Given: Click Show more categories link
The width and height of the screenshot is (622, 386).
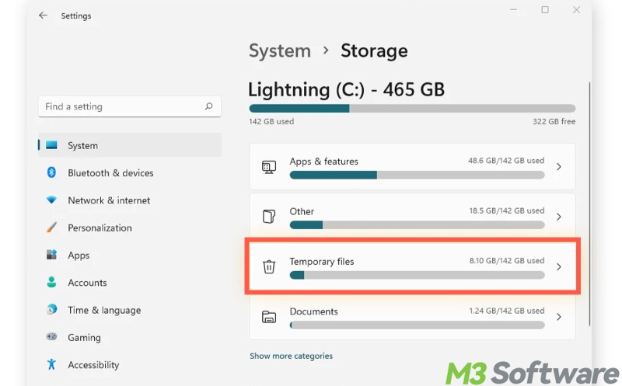Looking at the screenshot, I should [291, 356].
